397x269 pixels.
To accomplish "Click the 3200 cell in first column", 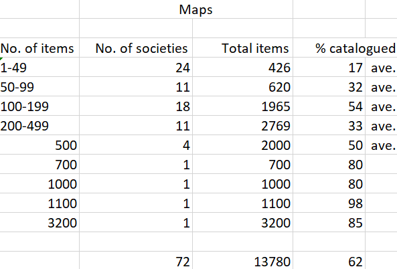I will 39,222.
